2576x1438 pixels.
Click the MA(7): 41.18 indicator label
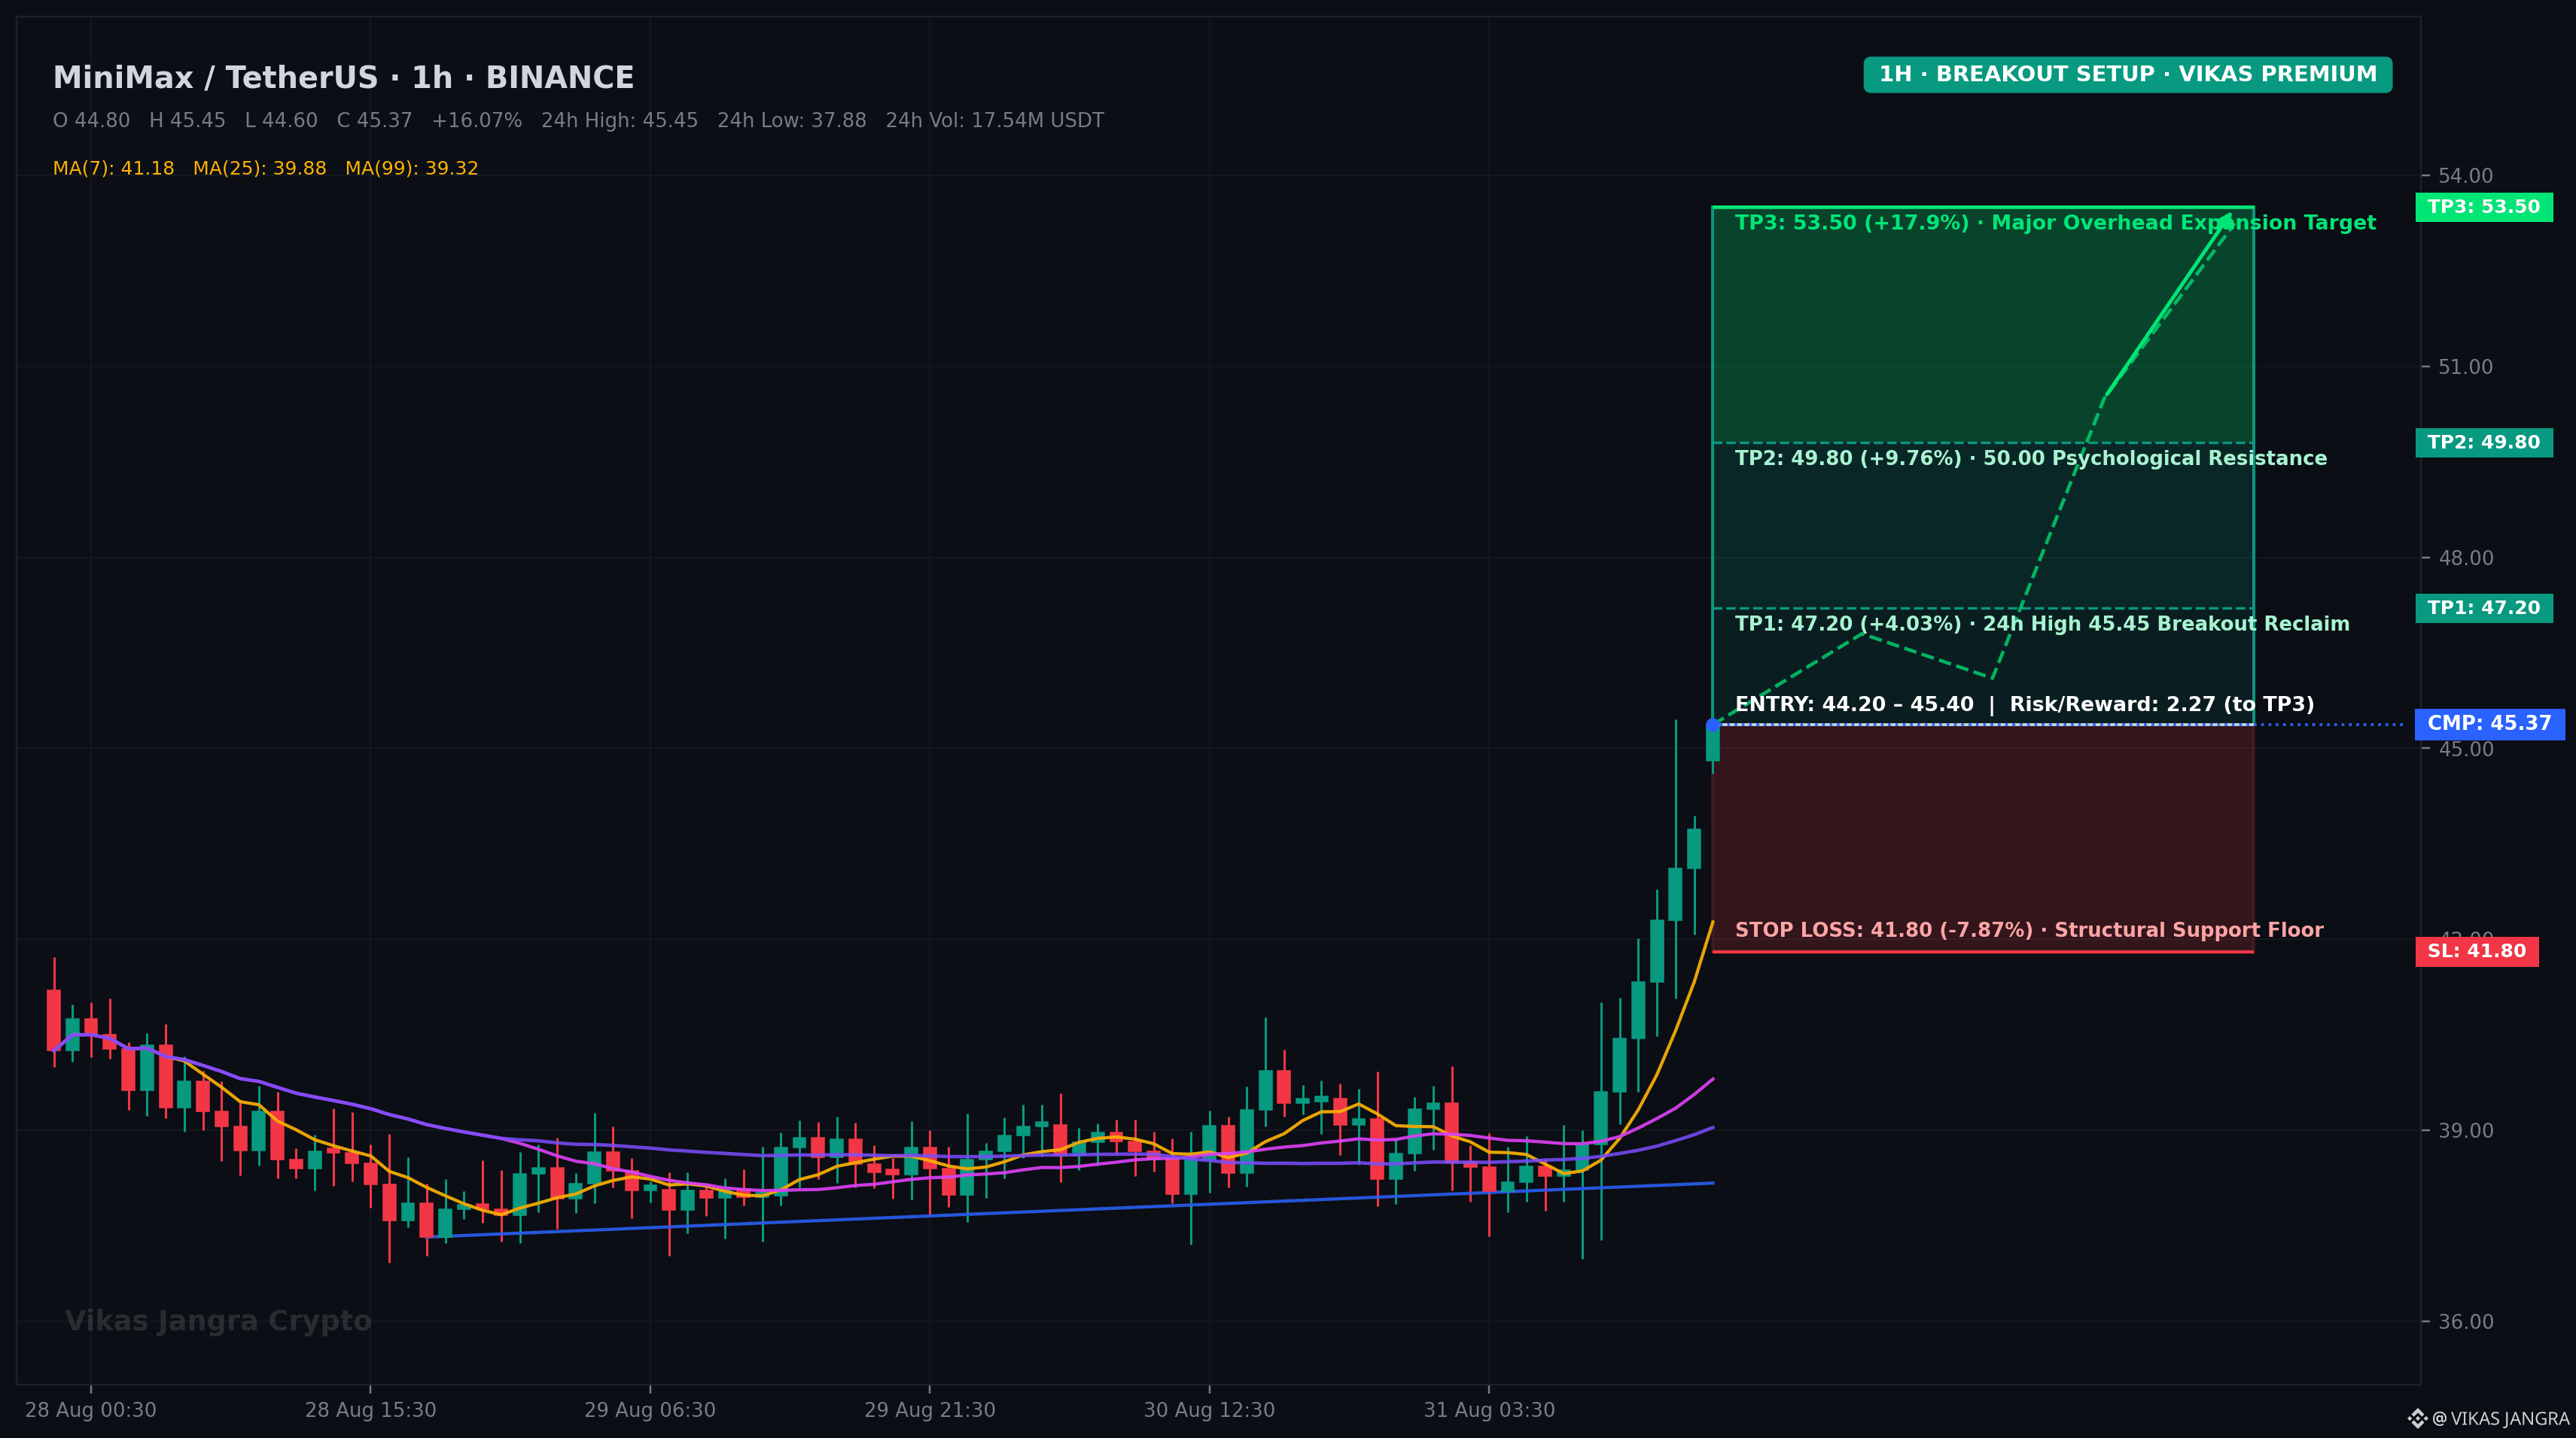(x=113, y=169)
